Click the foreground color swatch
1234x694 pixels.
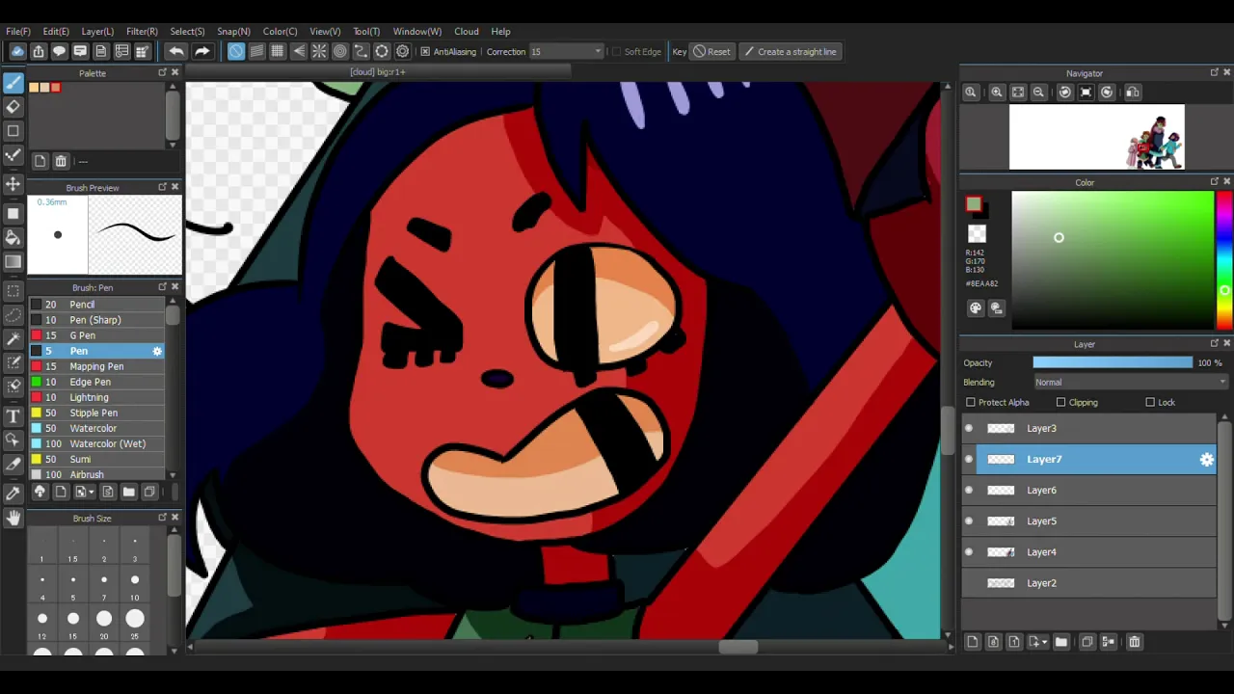click(974, 204)
